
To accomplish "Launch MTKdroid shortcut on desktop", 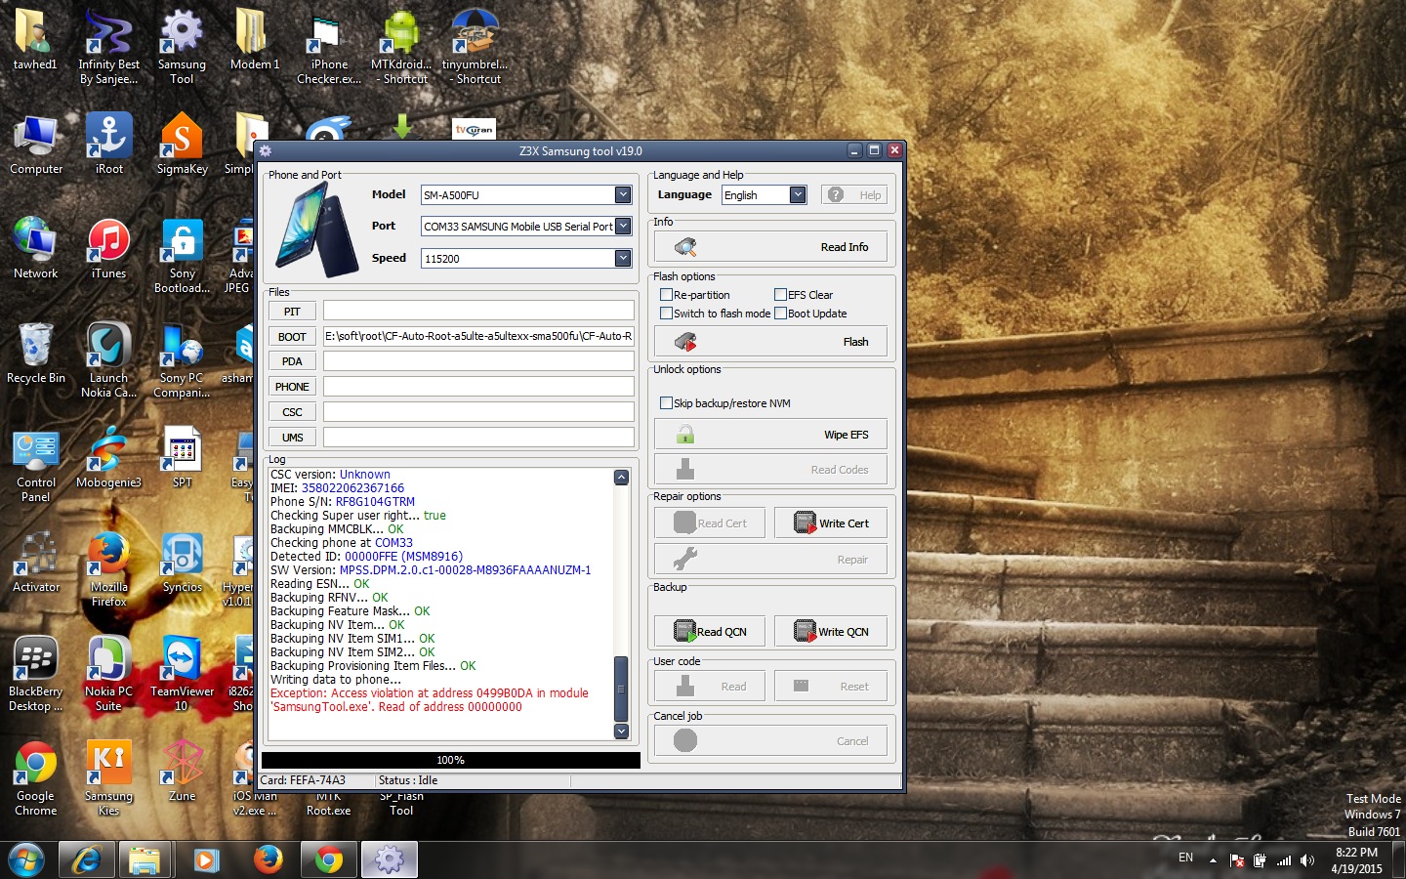I will coord(401,46).
